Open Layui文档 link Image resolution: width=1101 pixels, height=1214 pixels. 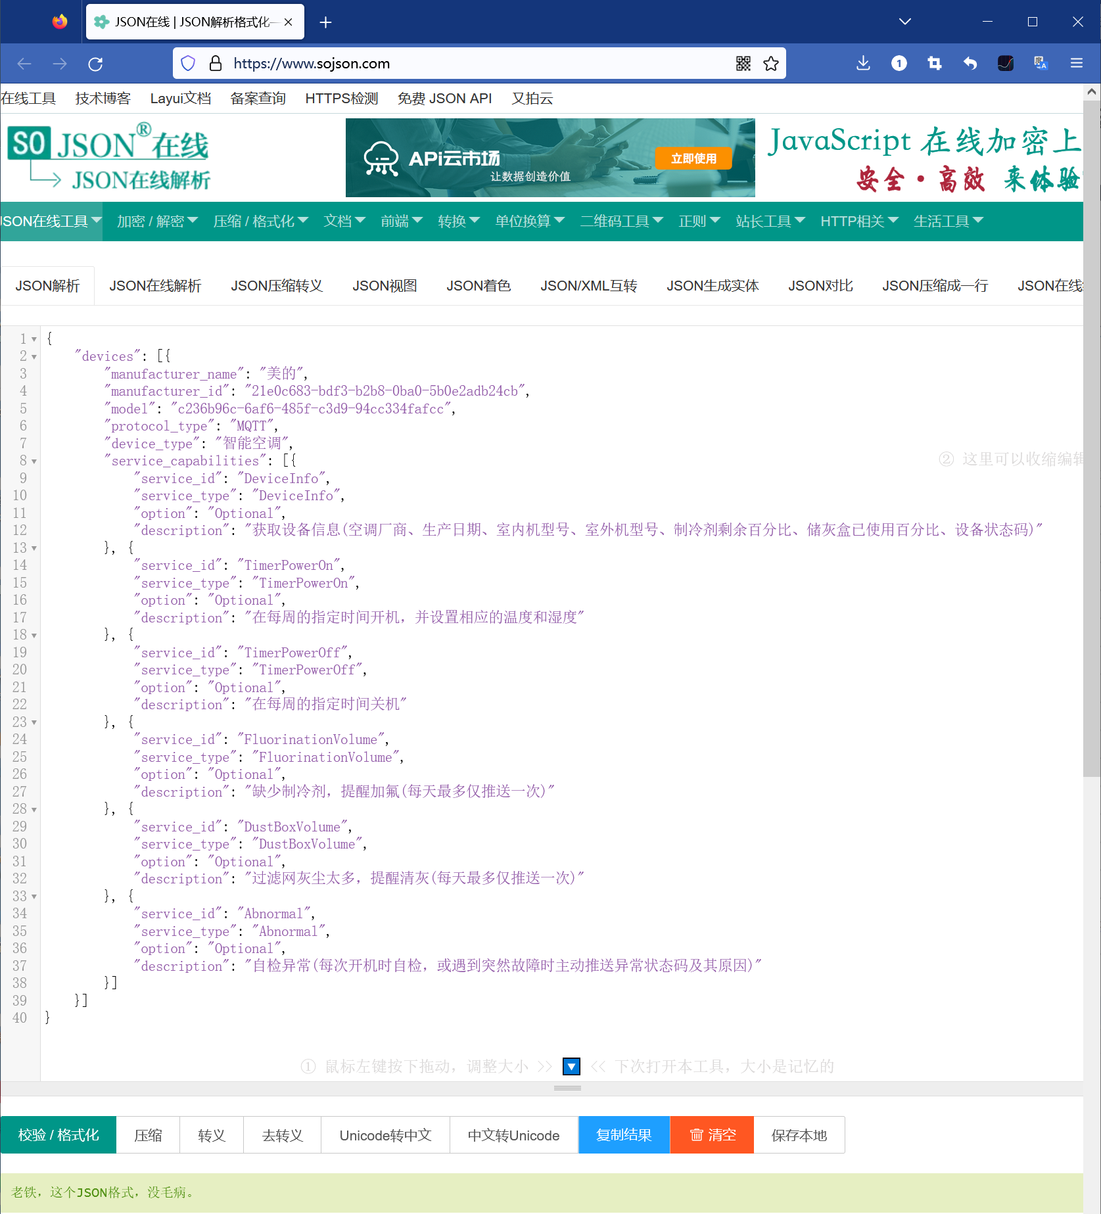(x=181, y=99)
